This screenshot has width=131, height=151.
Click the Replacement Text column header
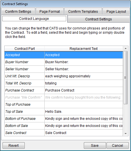(84, 48)
